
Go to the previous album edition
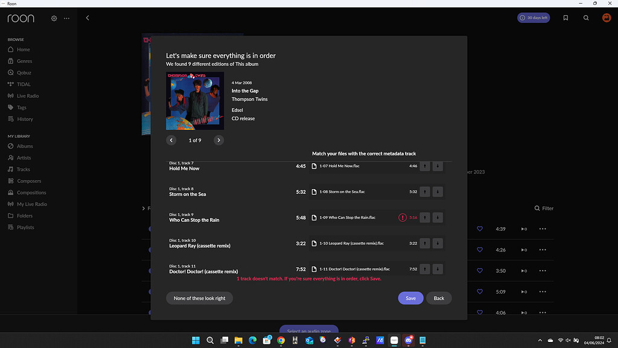[171, 140]
